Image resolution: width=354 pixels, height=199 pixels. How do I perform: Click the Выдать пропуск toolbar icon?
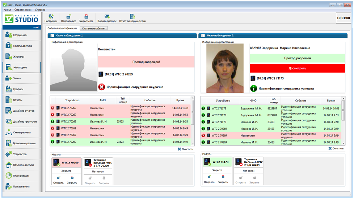pos(107,18)
